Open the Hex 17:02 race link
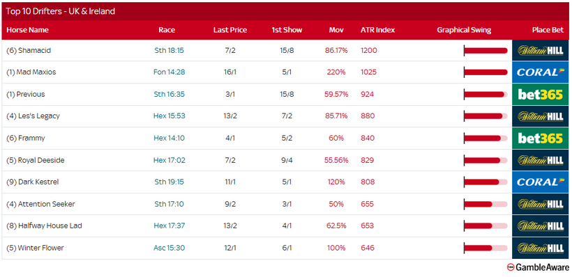 click(x=169, y=160)
